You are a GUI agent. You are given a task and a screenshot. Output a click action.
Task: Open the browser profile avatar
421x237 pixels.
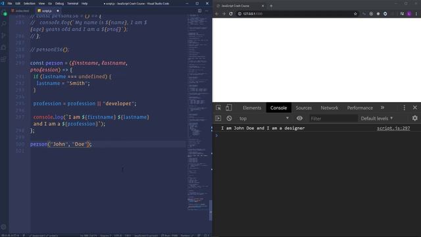[x=409, y=14]
